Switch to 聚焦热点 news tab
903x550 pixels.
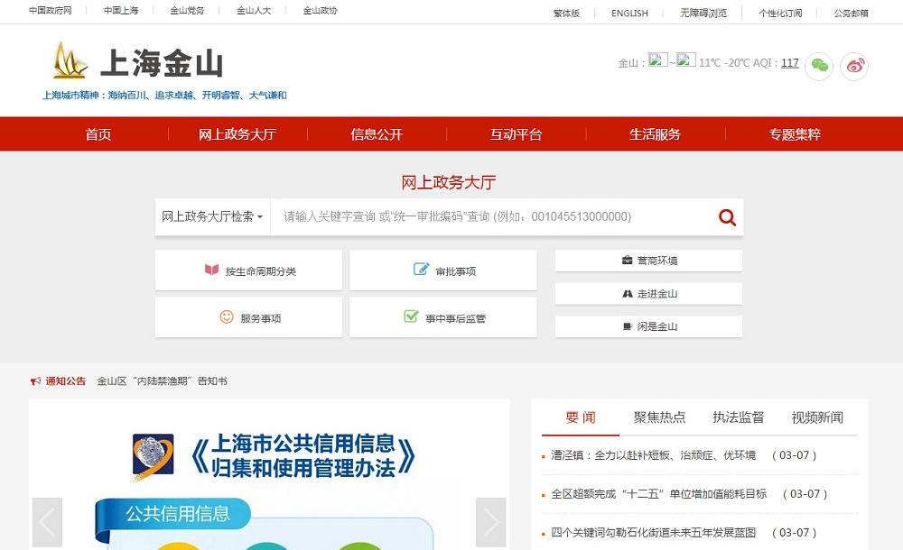coord(659,417)
